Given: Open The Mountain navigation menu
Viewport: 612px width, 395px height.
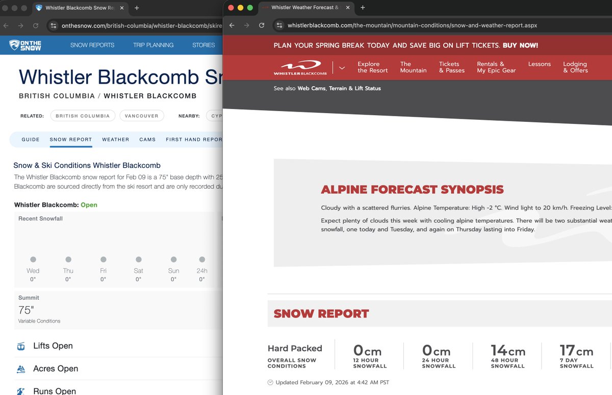Looking at the screenshot, I should click(x=413, y=67).
